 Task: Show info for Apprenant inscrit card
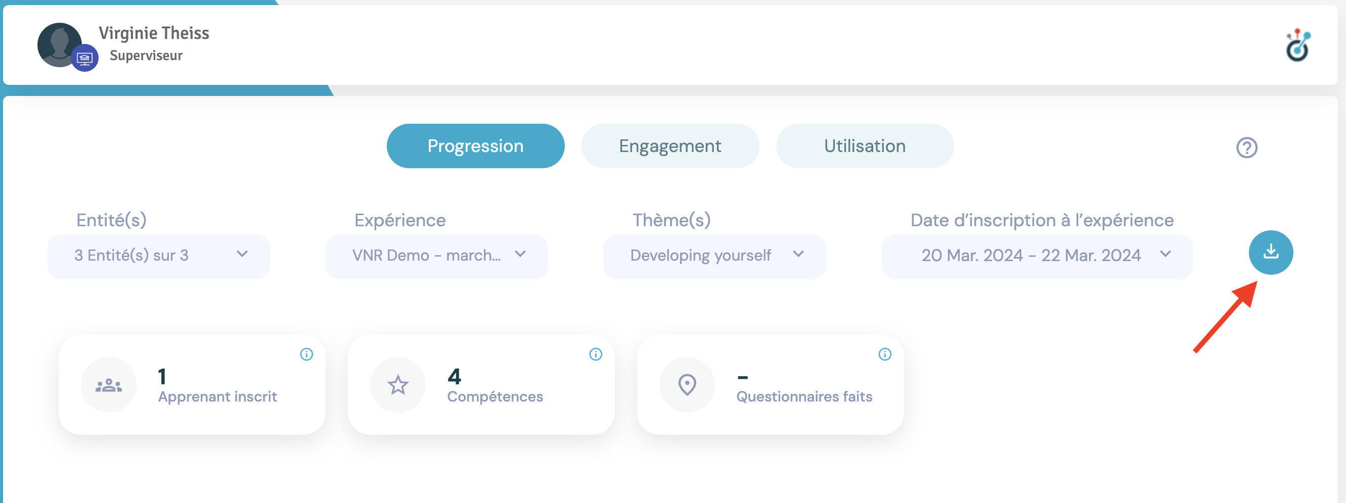[x=306, y=355]
